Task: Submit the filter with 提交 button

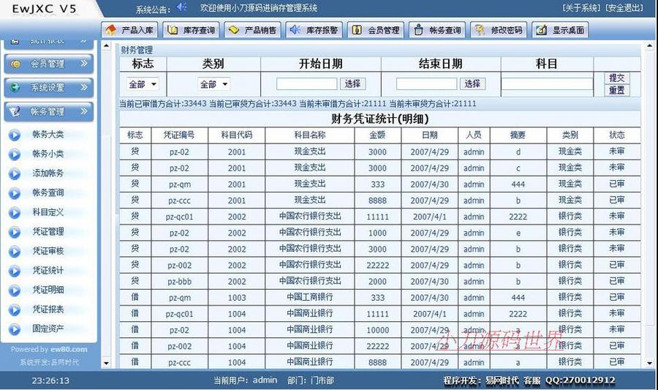Action: click(x=617, y=78)
